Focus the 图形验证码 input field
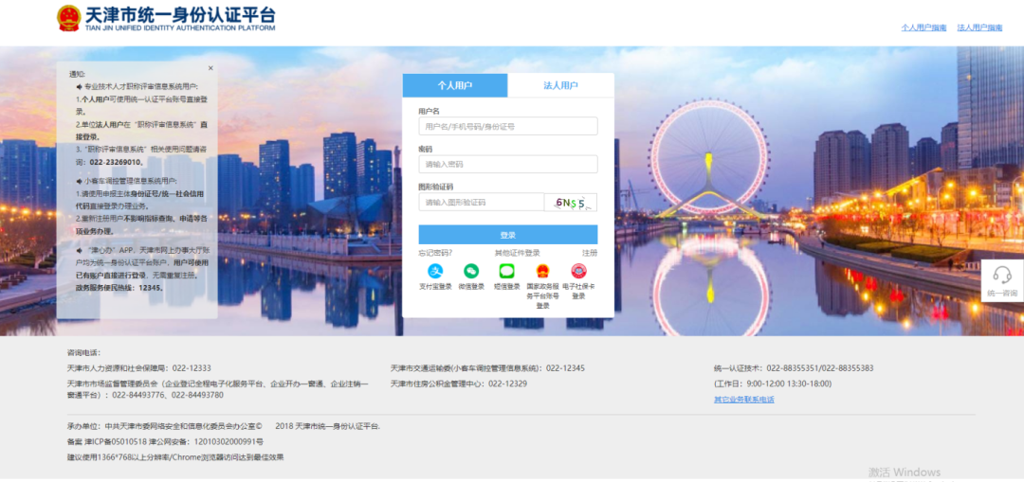 point(482,203)
